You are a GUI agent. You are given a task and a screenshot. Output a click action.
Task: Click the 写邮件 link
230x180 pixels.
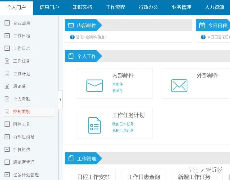(118, 84)
